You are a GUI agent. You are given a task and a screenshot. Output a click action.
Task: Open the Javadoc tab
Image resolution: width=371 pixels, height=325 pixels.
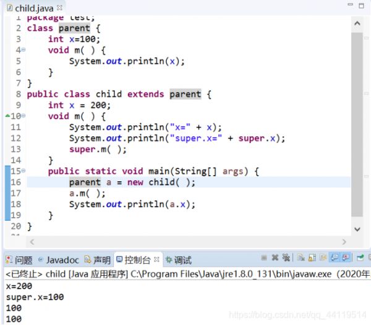coord(59,260)
